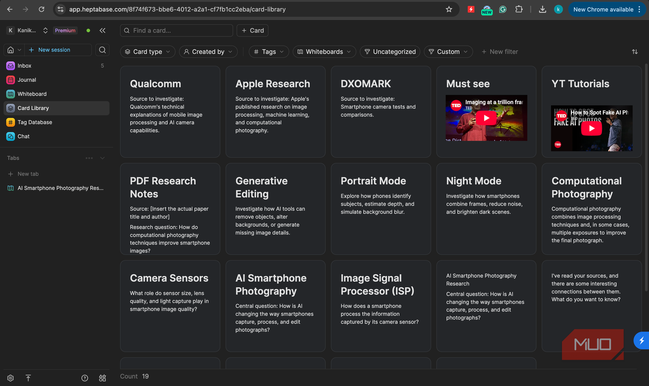Open the Grammarly extension icon
The height and width of the screenshot is (386, 649).
point(503,9)
